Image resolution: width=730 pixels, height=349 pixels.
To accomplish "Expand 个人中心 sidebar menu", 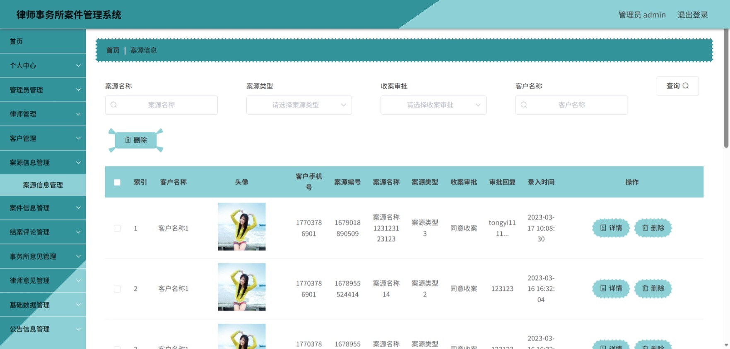I will coord(43,65).
